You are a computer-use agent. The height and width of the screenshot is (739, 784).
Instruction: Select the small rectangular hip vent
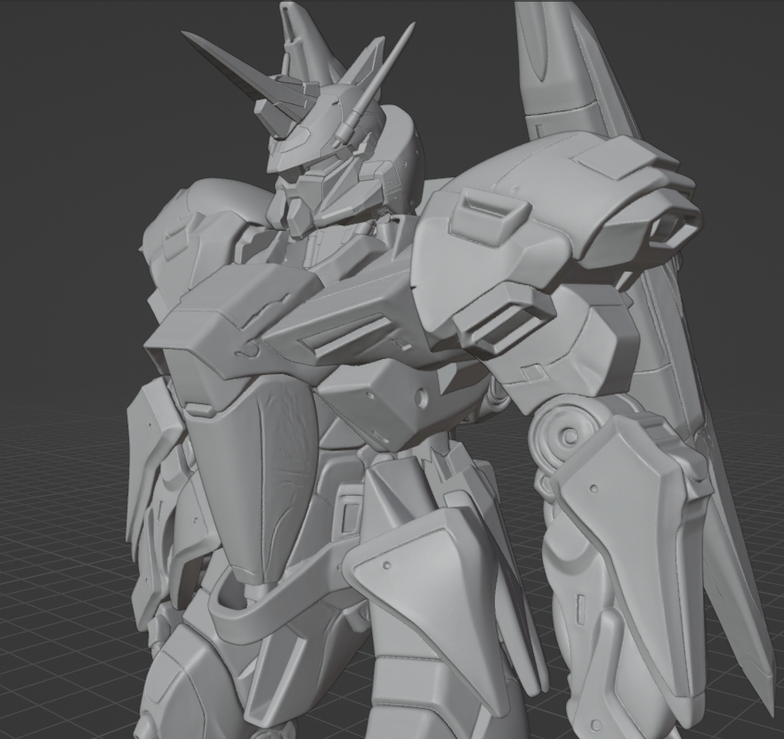tap(351, 516)
